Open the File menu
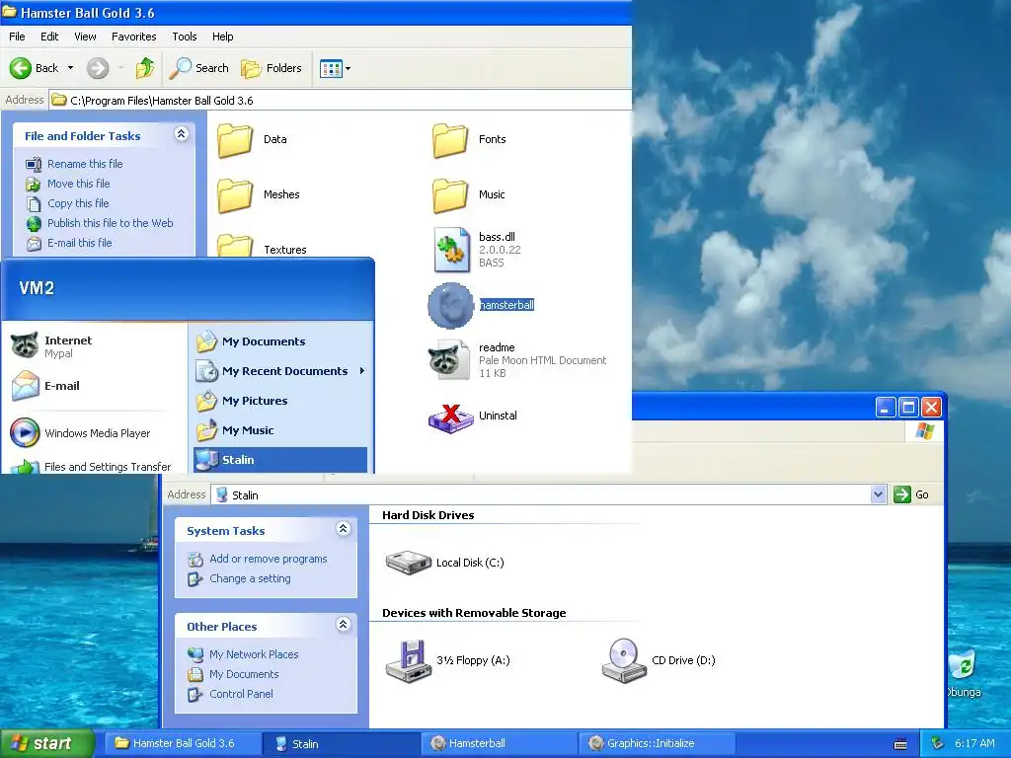The image size is (1011, 758). (17, 37)
